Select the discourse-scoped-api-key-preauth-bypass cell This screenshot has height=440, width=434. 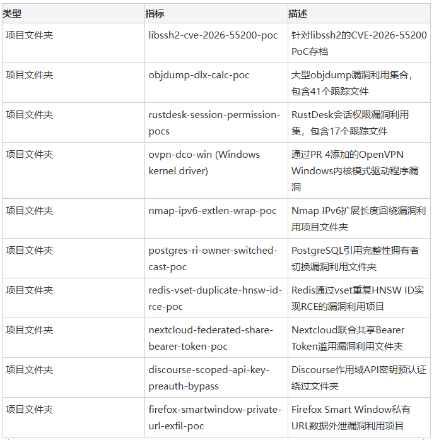tap(216, 378)
